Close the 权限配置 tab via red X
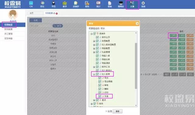The width and height of the screenshot is (195, 115). tap(57, 13)
